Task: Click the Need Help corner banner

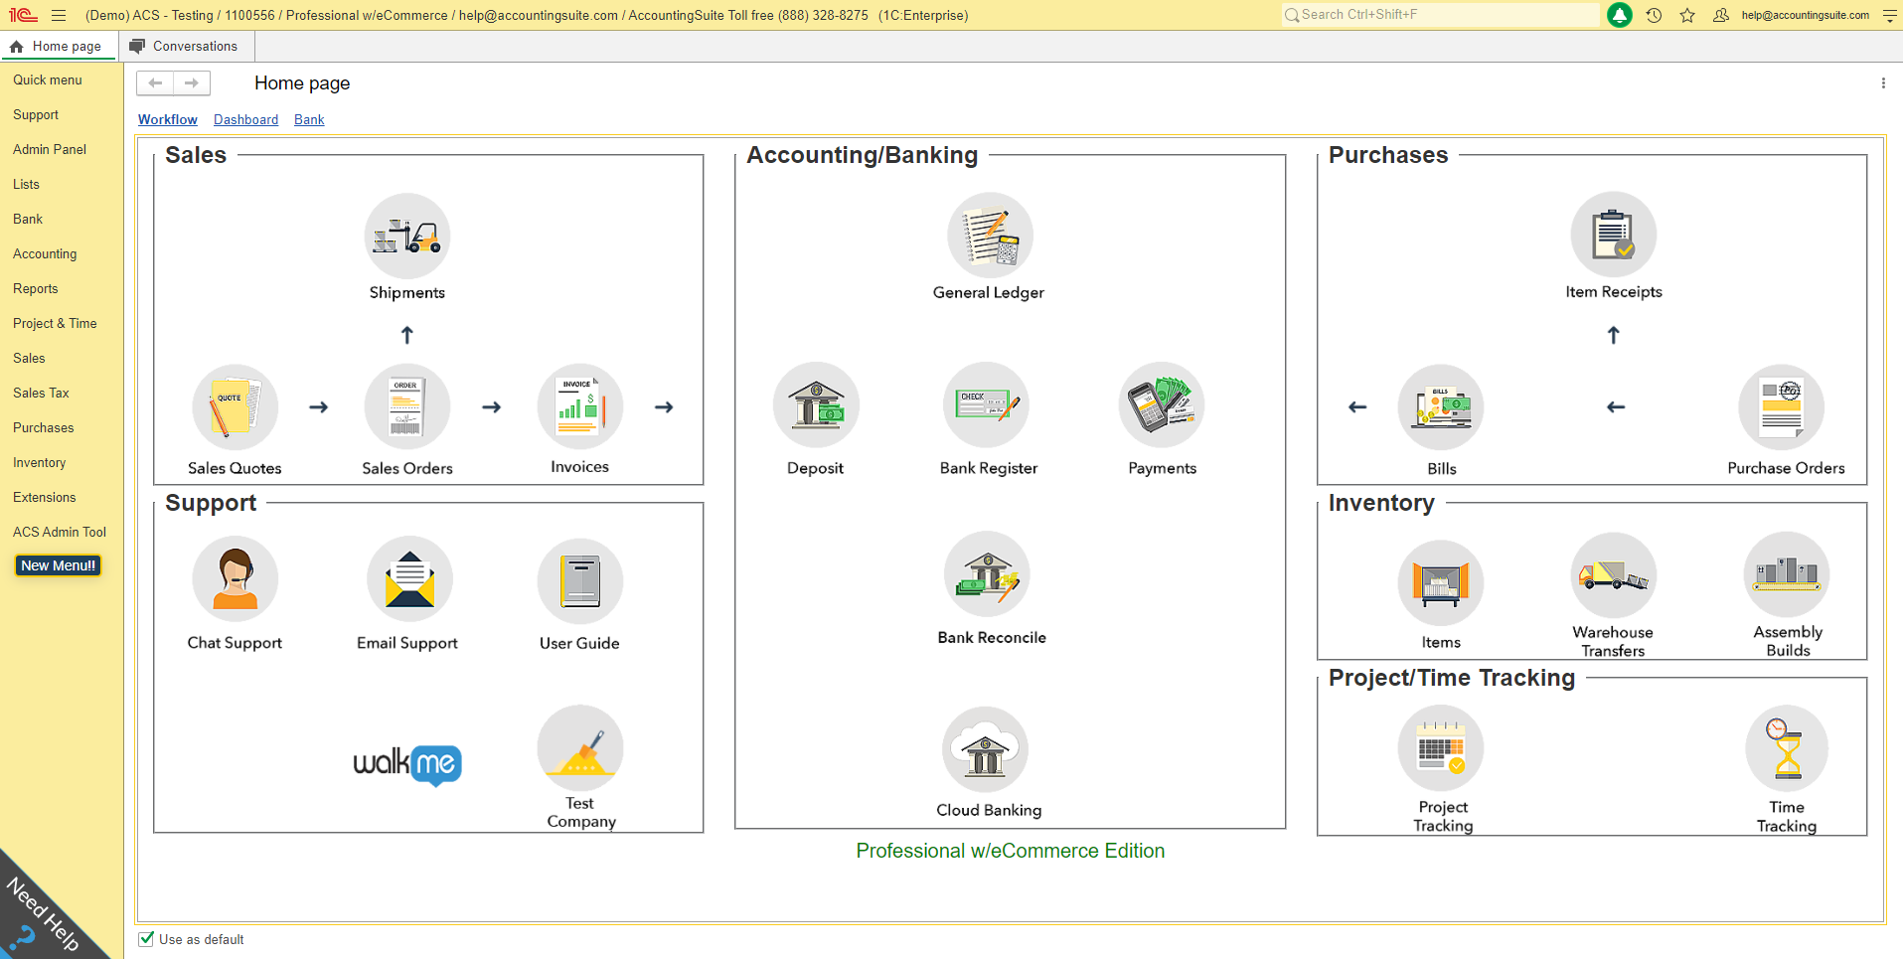Action: [x=40, y=914]
